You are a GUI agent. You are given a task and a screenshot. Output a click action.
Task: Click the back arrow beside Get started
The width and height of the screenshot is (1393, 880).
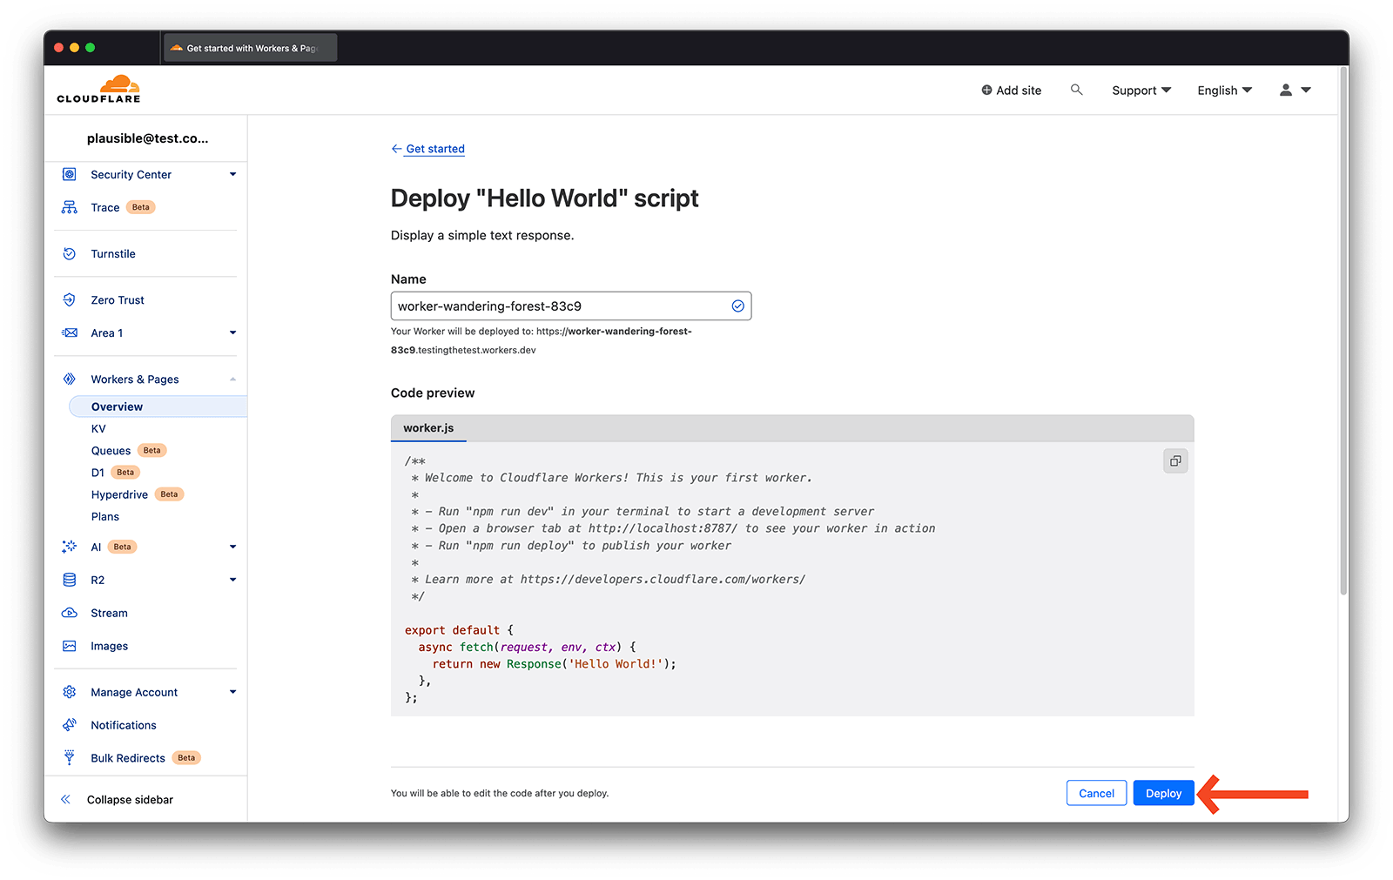(396, 149)
